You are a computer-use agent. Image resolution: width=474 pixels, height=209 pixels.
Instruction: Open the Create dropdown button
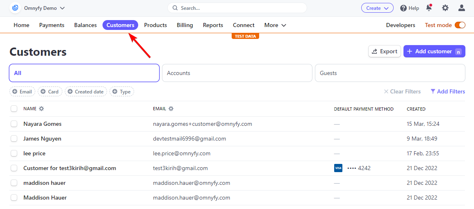click(377, 8)
